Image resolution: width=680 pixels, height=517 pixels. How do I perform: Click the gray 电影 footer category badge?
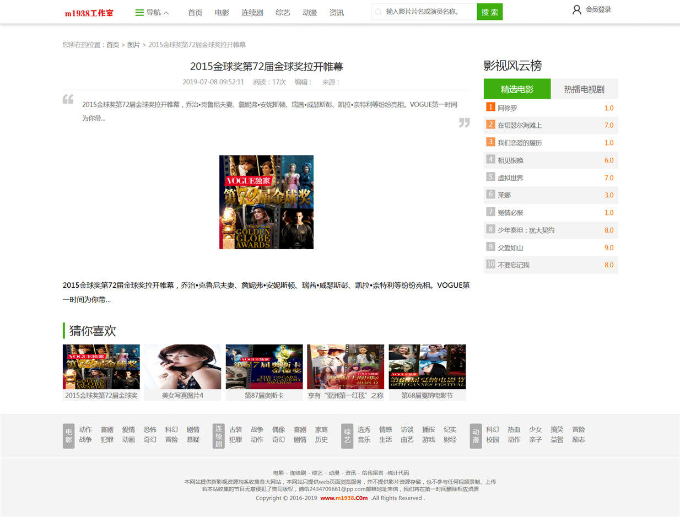pyautogui.click(x=69, y=435)
